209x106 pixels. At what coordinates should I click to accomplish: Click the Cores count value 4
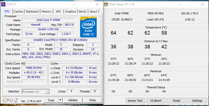pos(71,91)
